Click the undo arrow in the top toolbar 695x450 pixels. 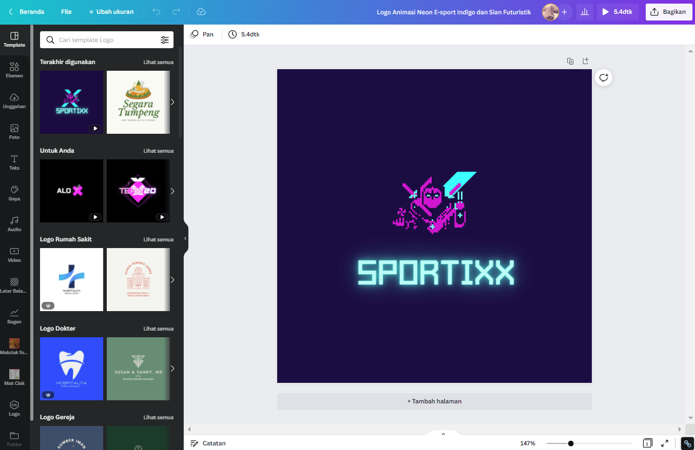156,11
